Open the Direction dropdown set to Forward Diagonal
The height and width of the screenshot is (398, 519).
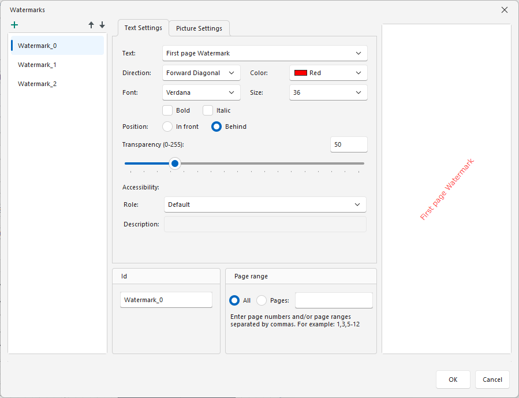click(x=201, y=73)
